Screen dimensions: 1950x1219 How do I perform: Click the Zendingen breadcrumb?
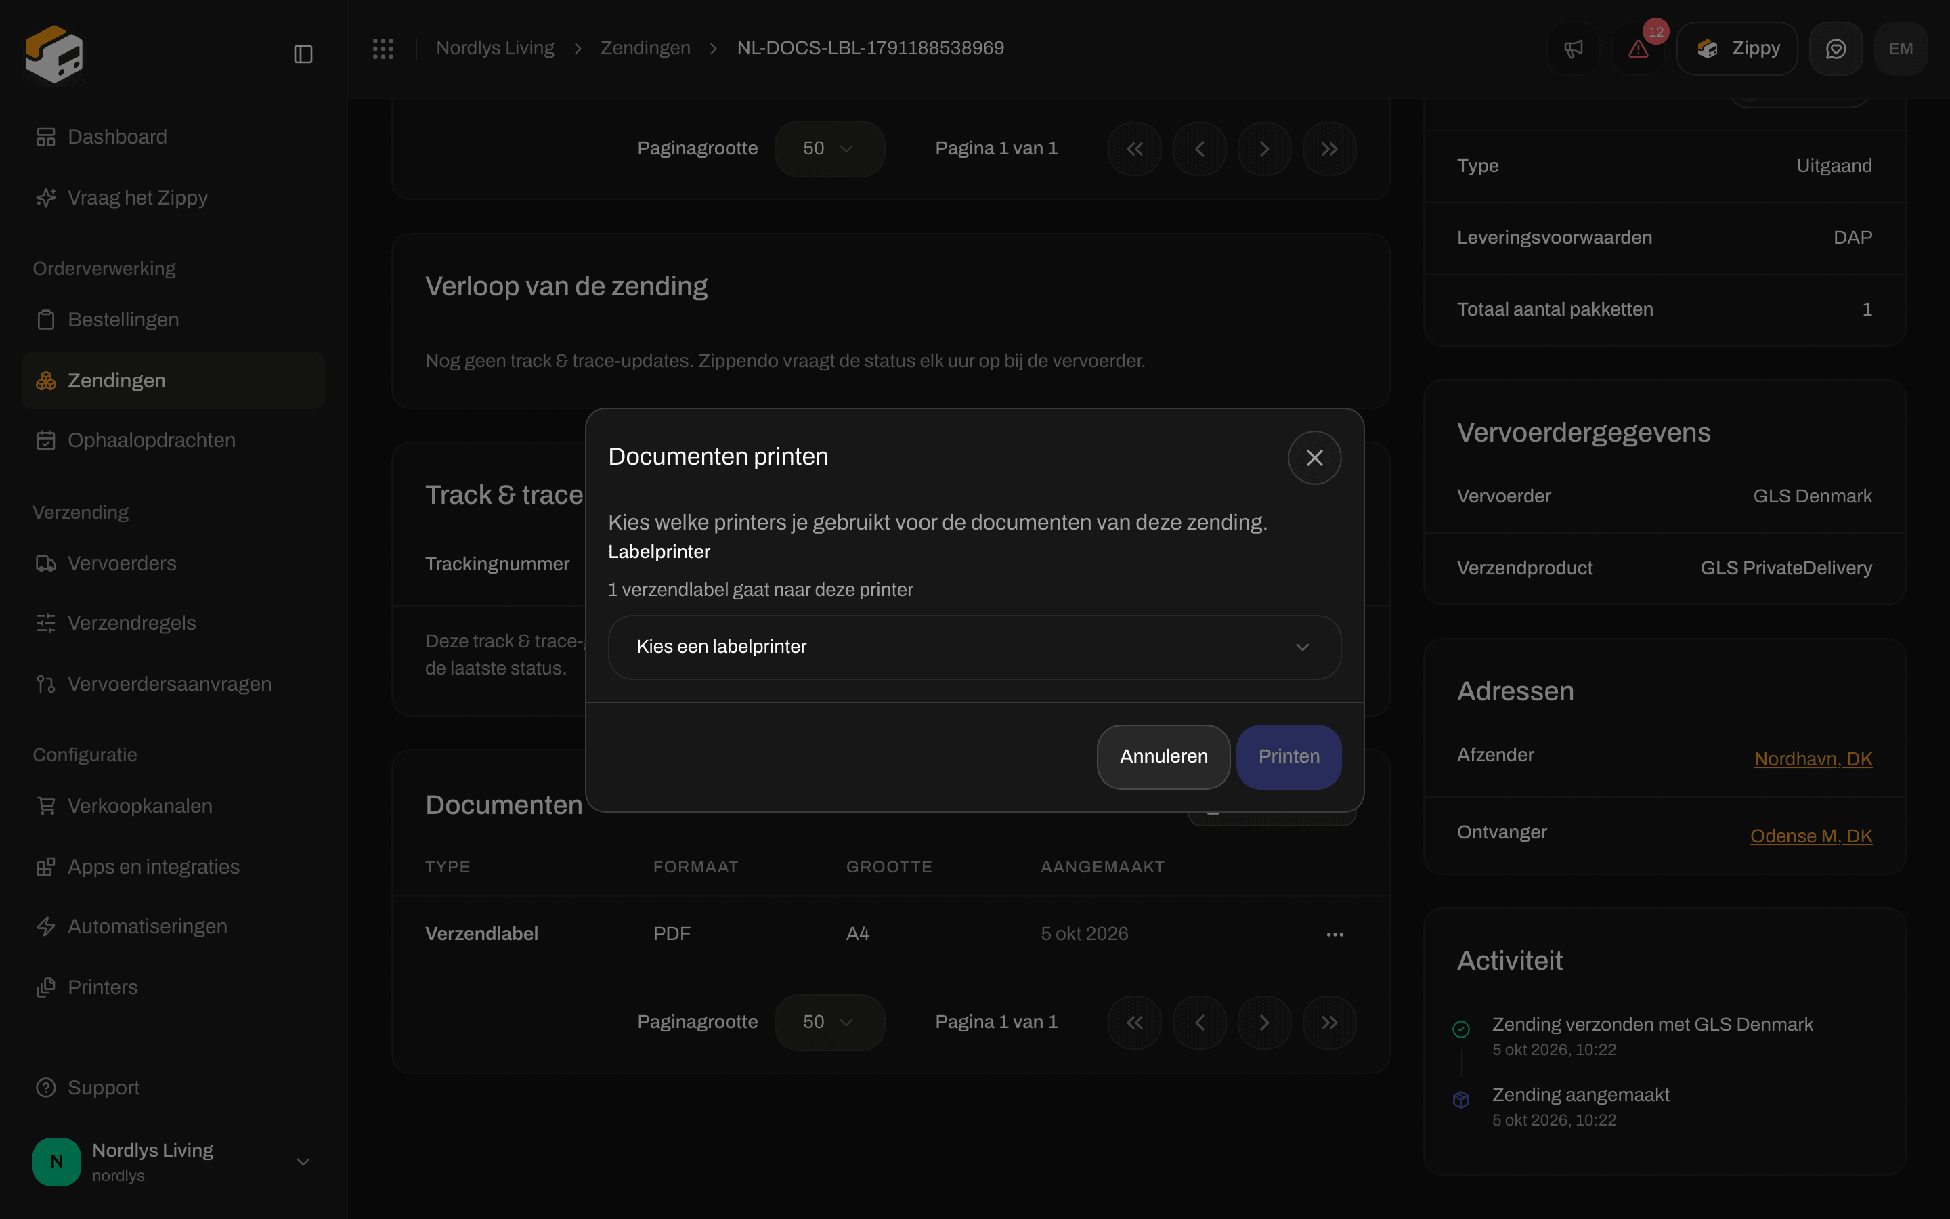(x=645, y=48)
